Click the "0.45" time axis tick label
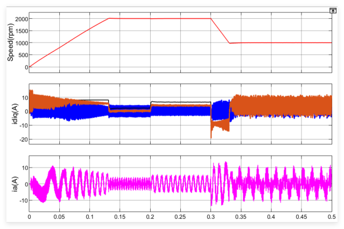The width and height of the screenshot is (344, 229). pos(301,217)
